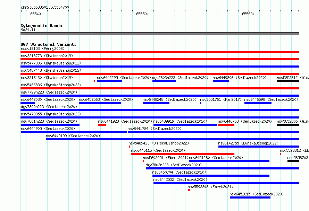Screen dimensions: 309x211
Task: Select the nsv6452563 (Sedlazeck2020) label
Action: point(106,99)
